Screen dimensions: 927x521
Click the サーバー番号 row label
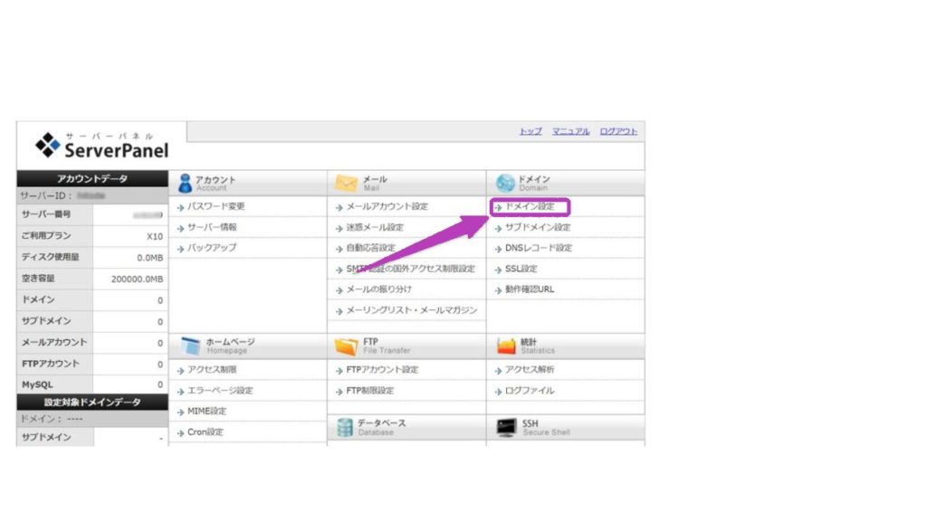46,214
